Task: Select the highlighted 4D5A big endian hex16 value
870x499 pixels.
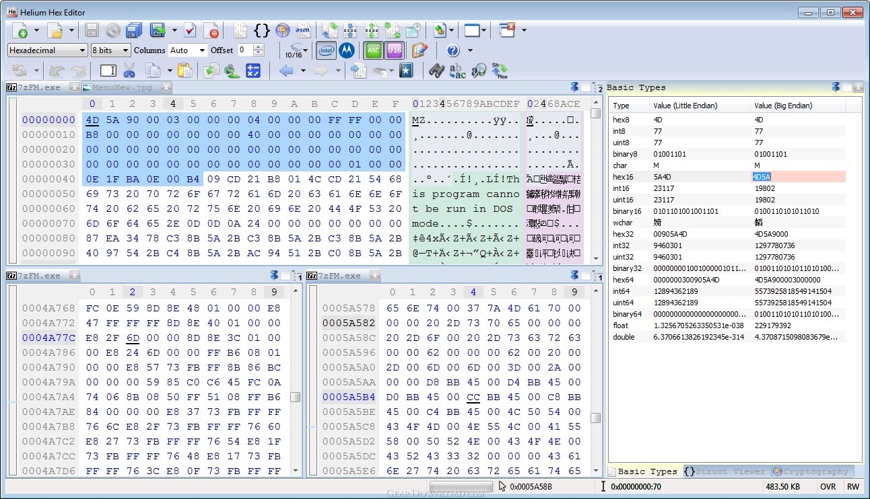Action: (762, 177)
